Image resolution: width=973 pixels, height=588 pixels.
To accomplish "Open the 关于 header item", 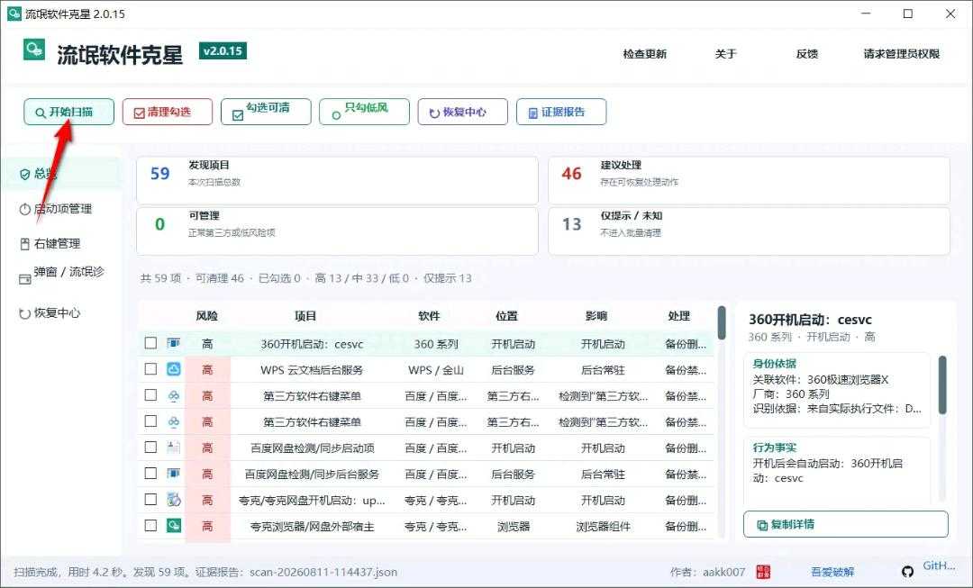I will tap(725, 54).
